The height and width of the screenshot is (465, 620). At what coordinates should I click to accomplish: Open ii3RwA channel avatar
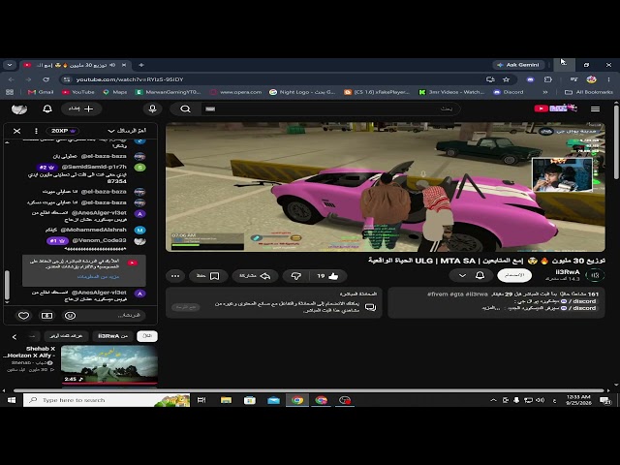(595, 275)
